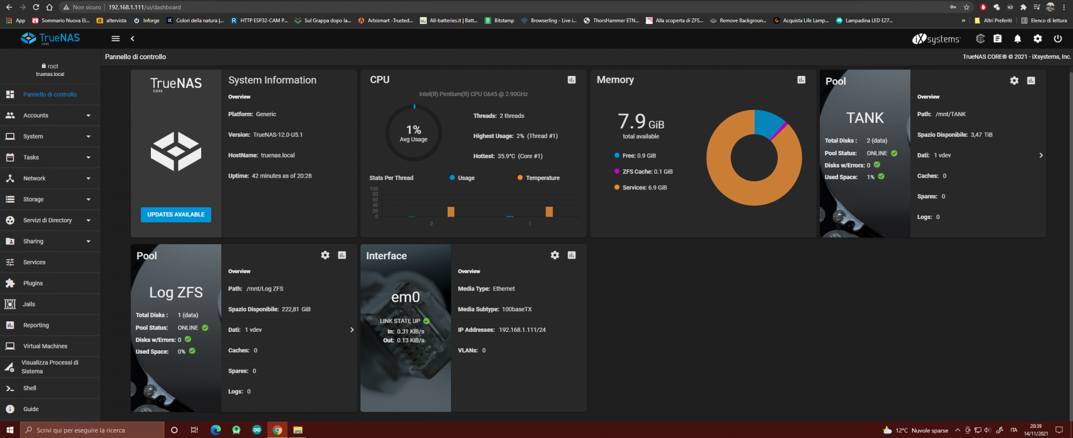Expand Log ZFS pool Dati vdev details
Viewport: 1073px width, 438px height.
point(352,330)
